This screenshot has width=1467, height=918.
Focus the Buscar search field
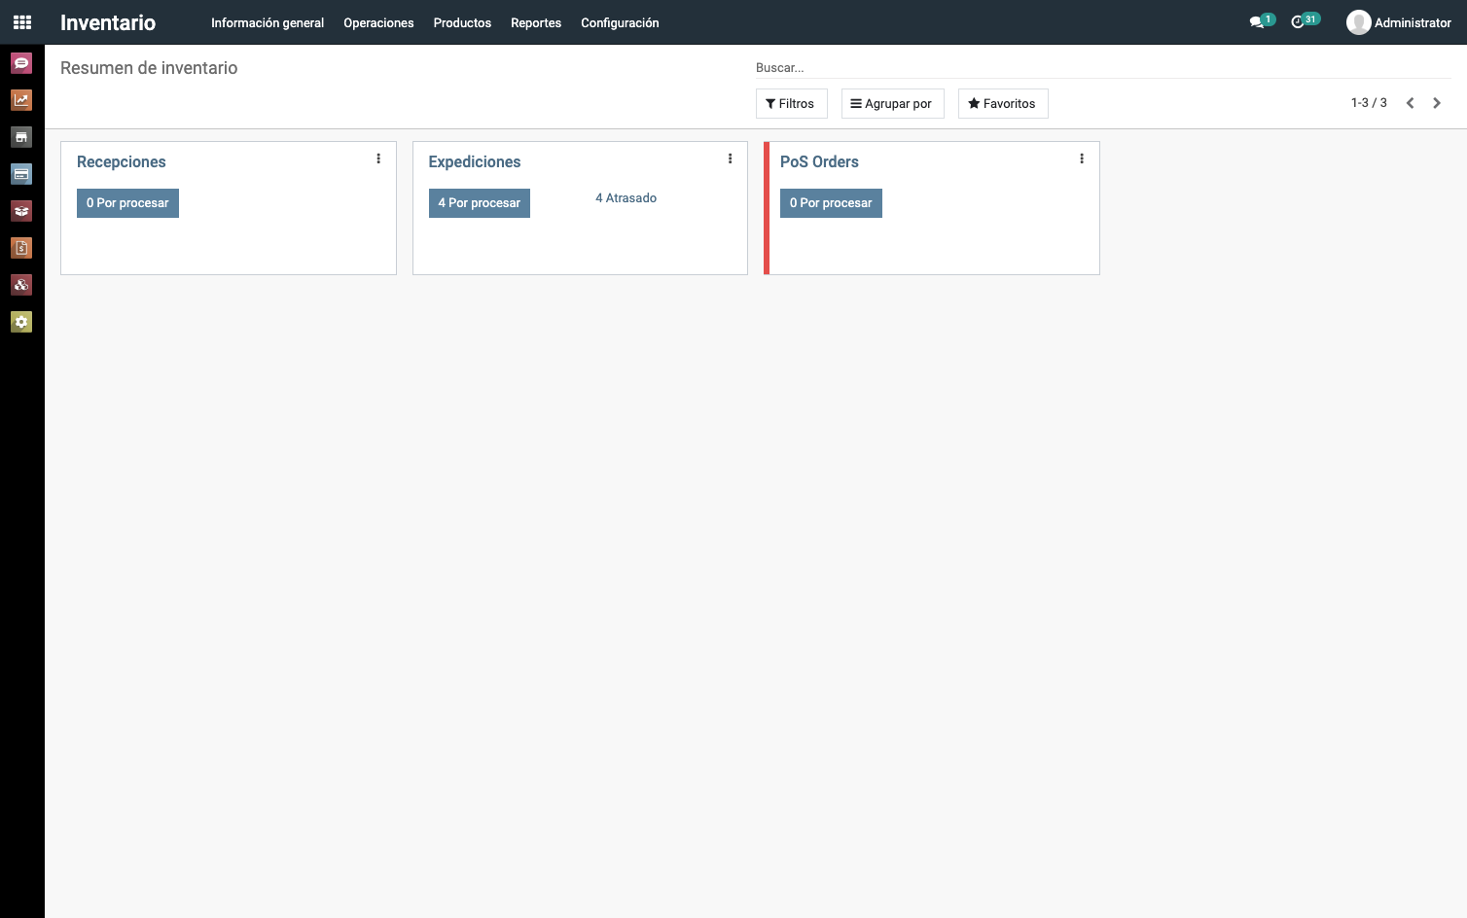(1103, 68)
